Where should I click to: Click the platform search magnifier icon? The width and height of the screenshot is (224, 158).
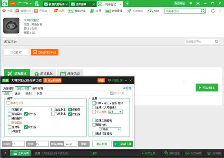[216, 41]
